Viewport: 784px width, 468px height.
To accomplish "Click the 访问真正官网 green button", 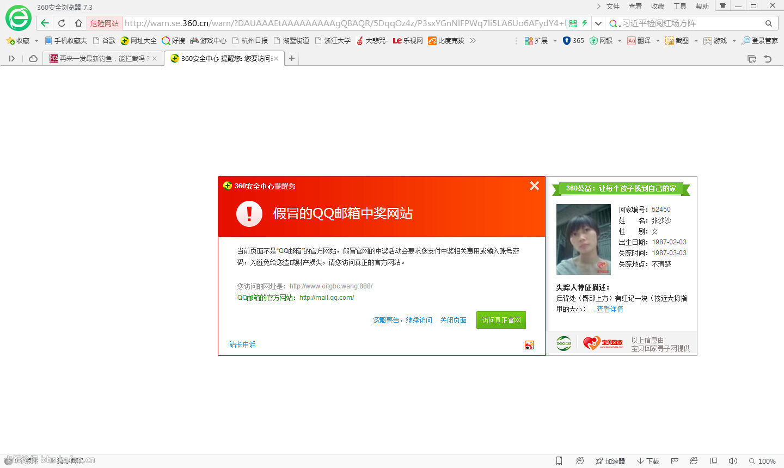I will [501, 320].
